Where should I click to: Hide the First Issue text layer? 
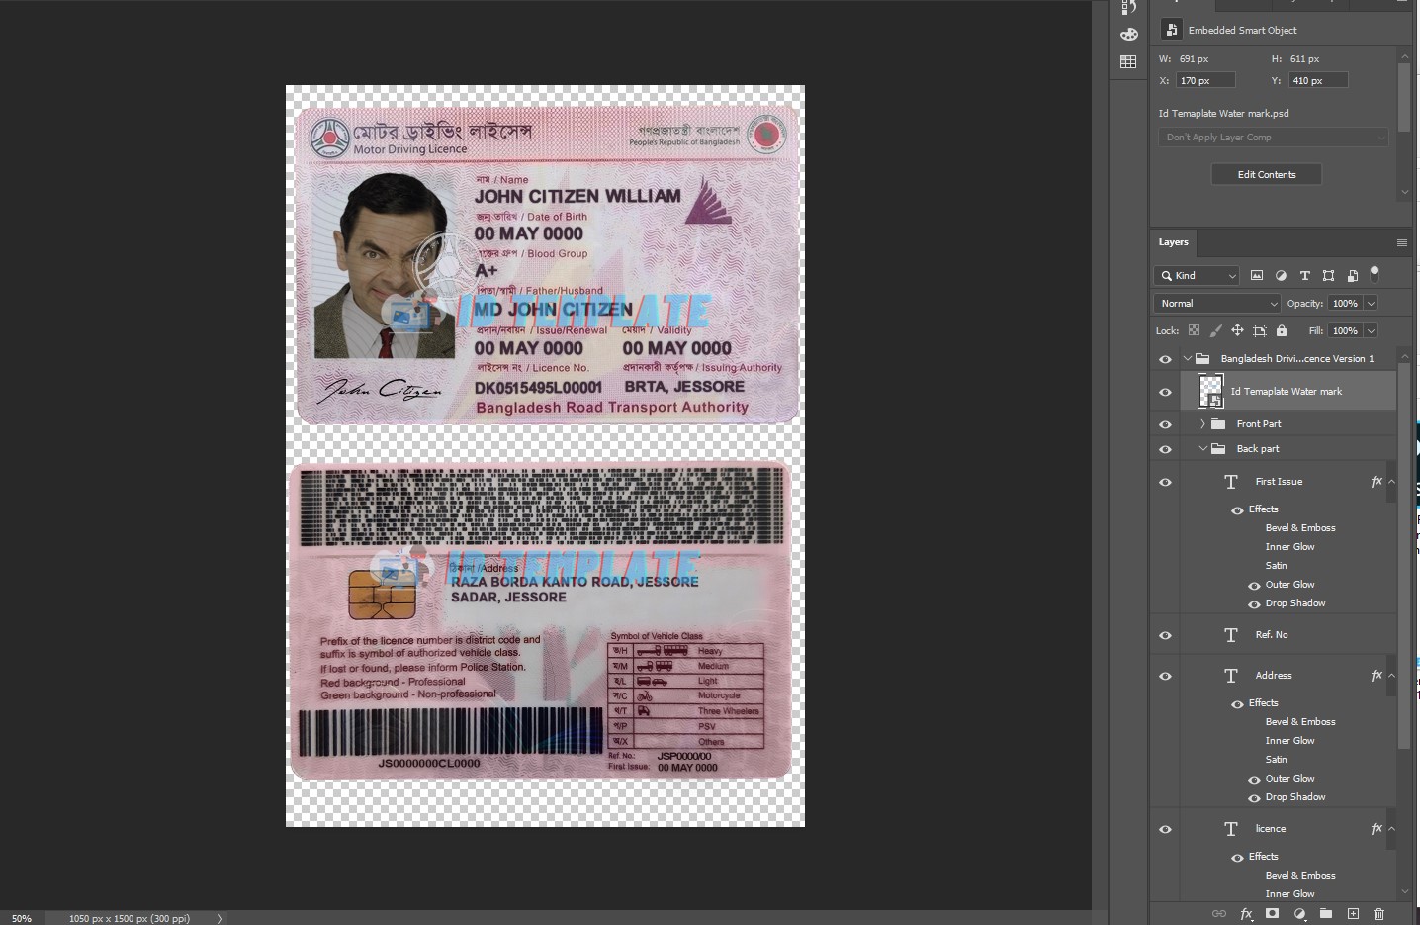[x=1165, y=482]
